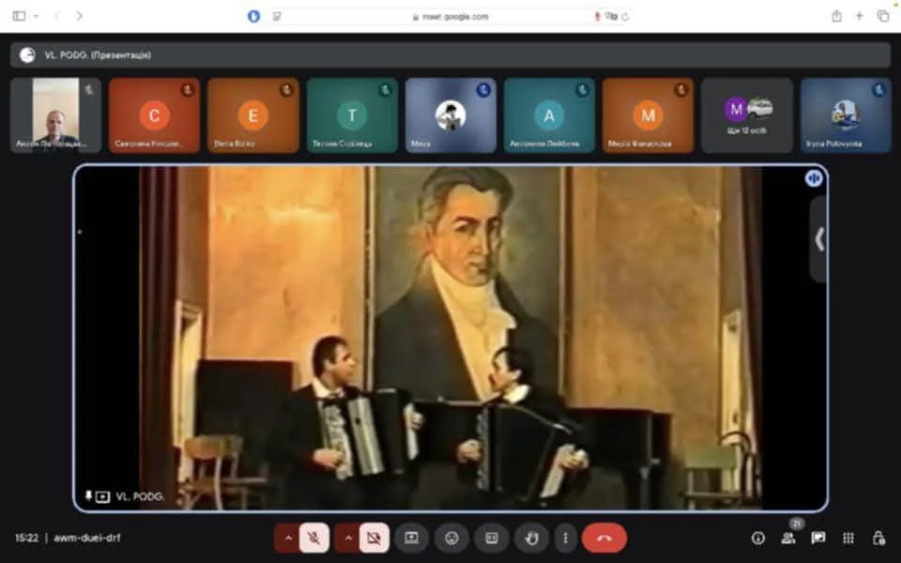Toggle the Safari sidebar button
Screen dimensions: 901x563
pos(19,16)
